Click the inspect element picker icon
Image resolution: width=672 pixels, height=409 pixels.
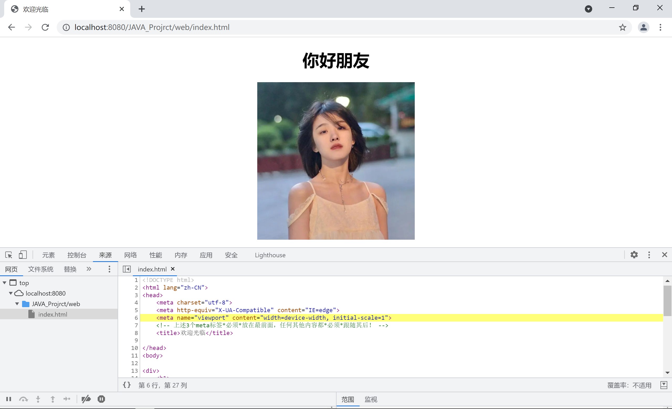9,255
